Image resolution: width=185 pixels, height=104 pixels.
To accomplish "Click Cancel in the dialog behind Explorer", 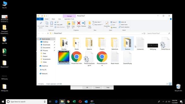I will click(98, 87).
